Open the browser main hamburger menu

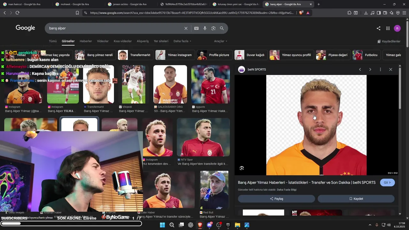click(404, 13)
